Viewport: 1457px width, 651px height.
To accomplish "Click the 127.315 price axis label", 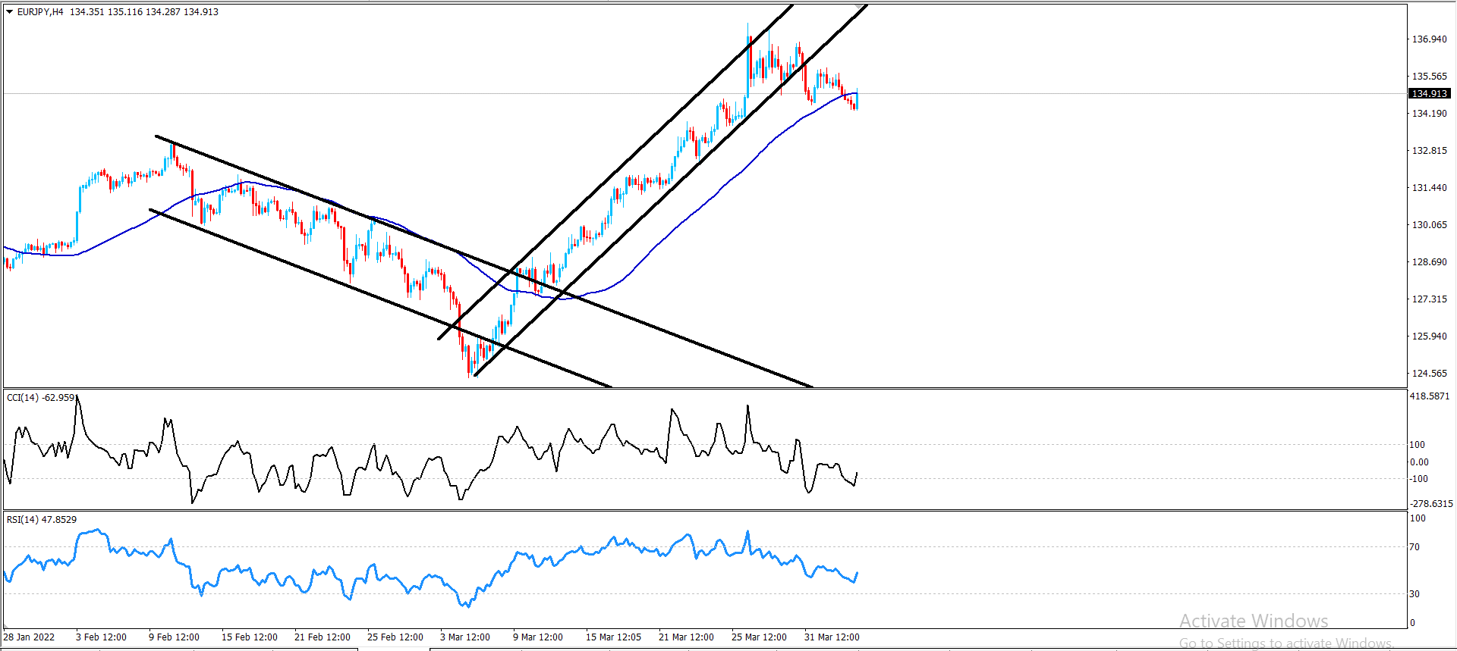I will (x=1429, y=299).
